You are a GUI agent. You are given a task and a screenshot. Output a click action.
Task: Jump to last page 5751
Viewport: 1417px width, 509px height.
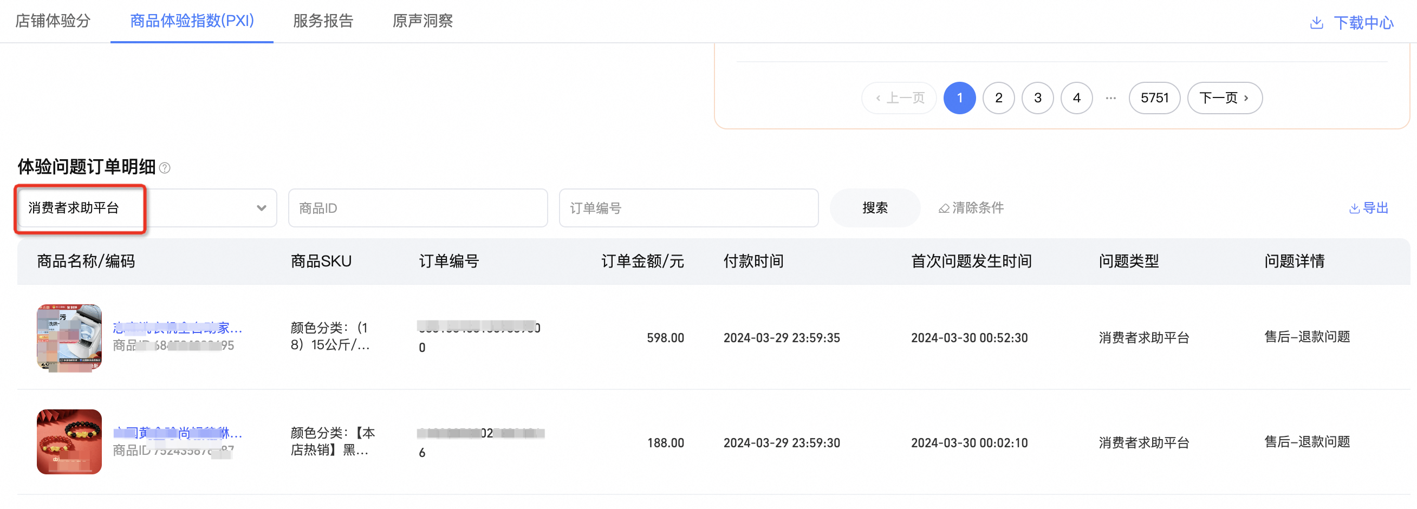(x=1154, y=98)
